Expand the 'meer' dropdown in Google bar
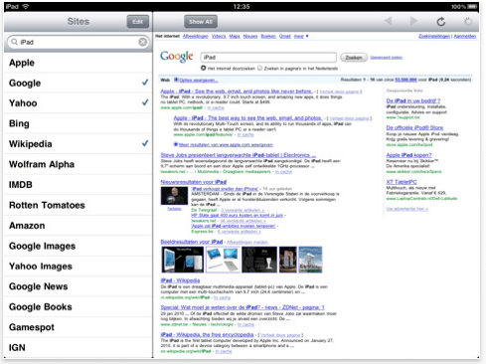Viewport: 486px width, 364px height. (301, 36)
